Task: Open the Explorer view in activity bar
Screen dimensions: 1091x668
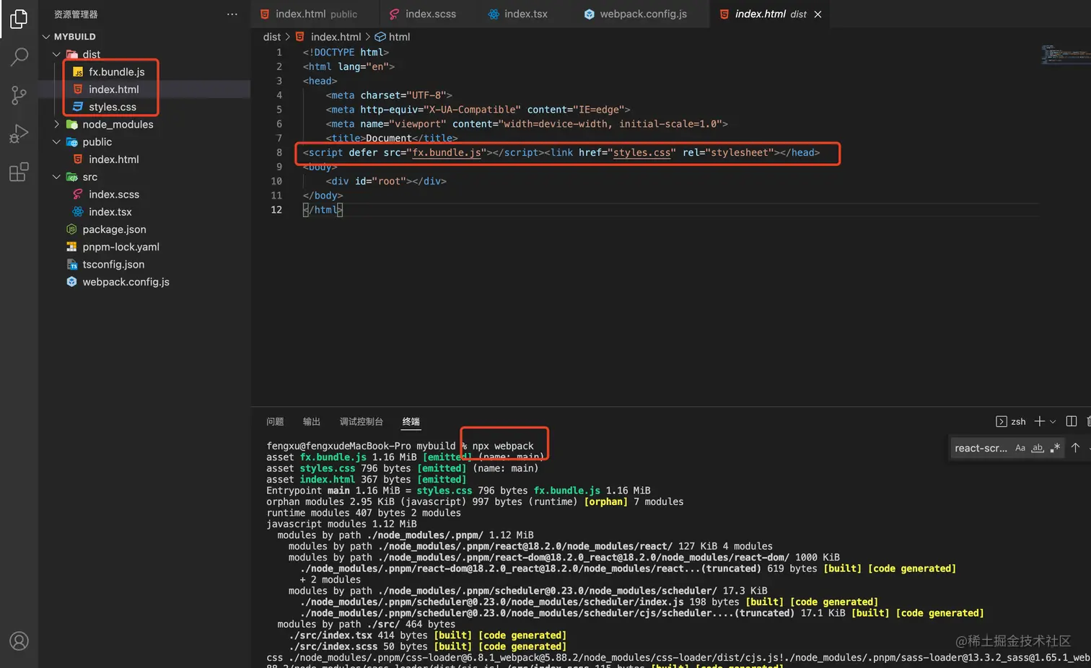Action: (19, 18)
